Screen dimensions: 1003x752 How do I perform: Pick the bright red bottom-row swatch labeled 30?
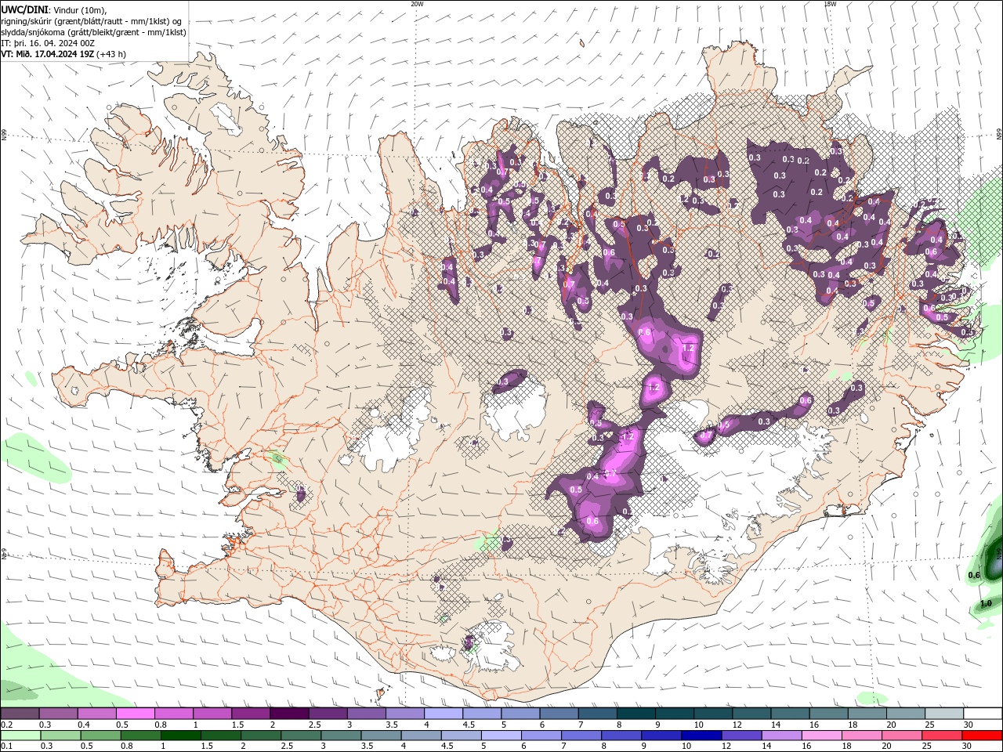click(982, 736)
